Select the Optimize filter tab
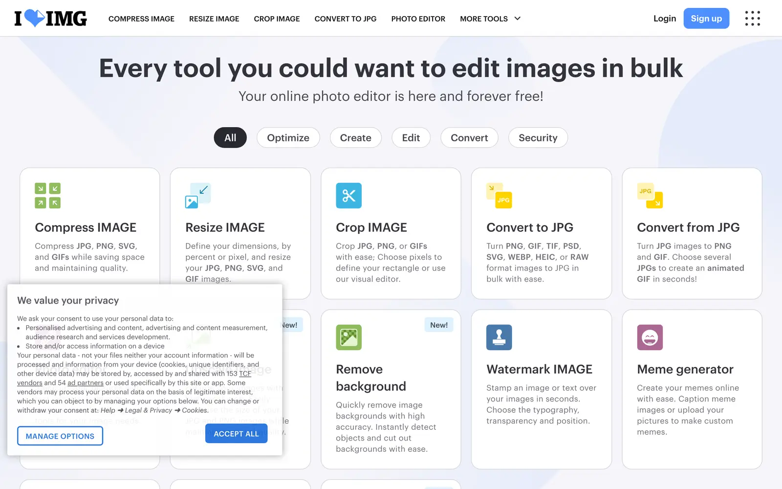 tap(288, 138)
